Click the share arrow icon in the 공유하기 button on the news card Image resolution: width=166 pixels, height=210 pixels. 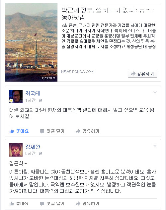[x=133, y=74]
